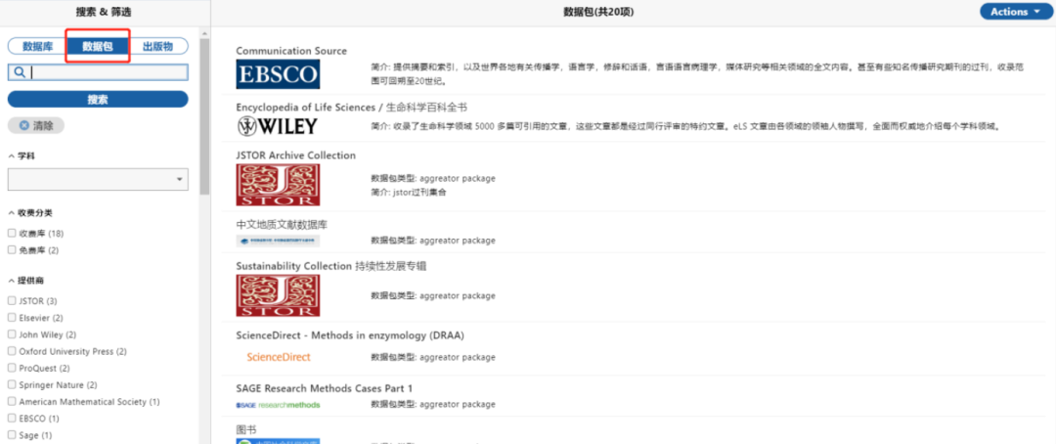Click the SAGE researchmethods logo
The image size is (1056, 444).
coord(278,405)
